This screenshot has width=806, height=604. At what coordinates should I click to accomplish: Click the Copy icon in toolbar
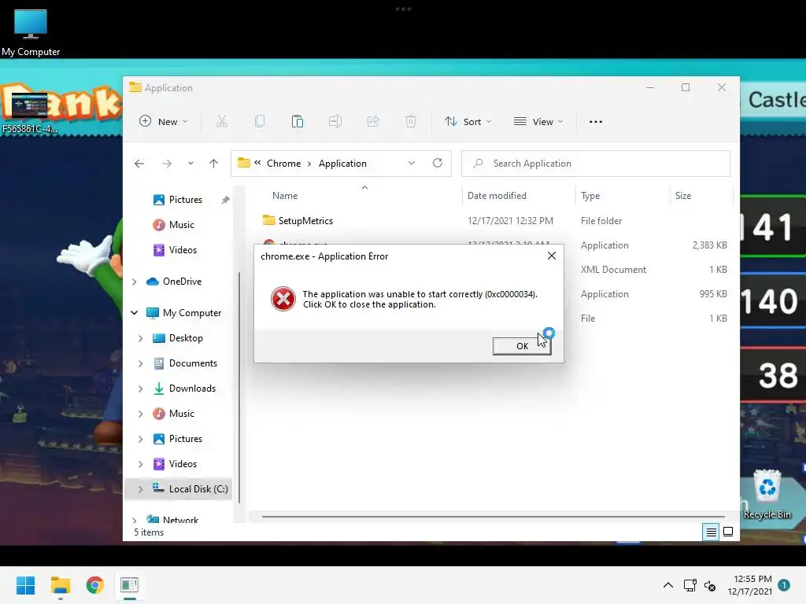click(x=260, y=122)
